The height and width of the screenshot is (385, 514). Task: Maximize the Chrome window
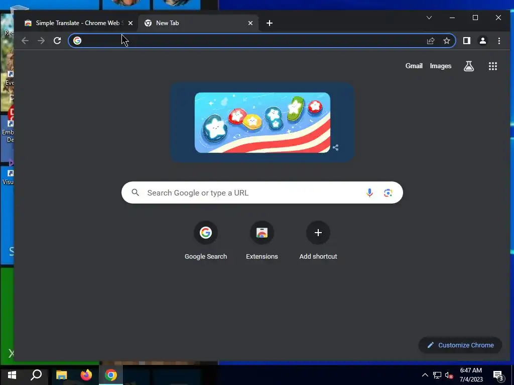[475, 18]
